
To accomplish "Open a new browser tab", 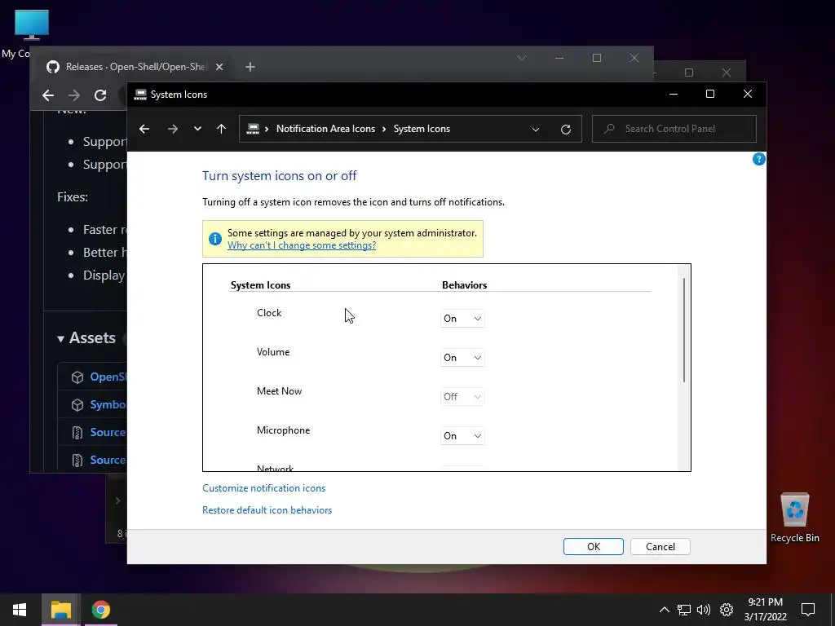I will click(x=250, y=67).
